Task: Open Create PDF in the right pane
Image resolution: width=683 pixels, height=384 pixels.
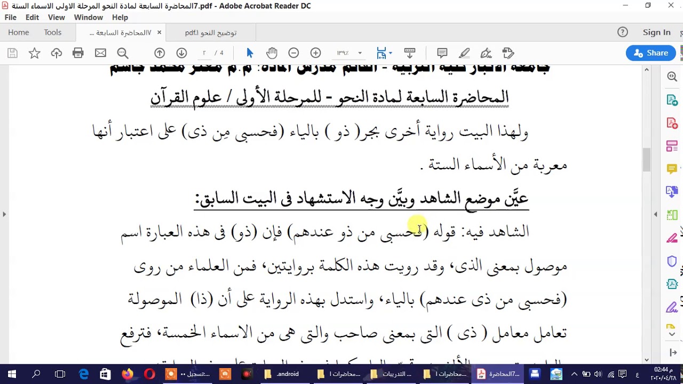Action: point(672,123)
